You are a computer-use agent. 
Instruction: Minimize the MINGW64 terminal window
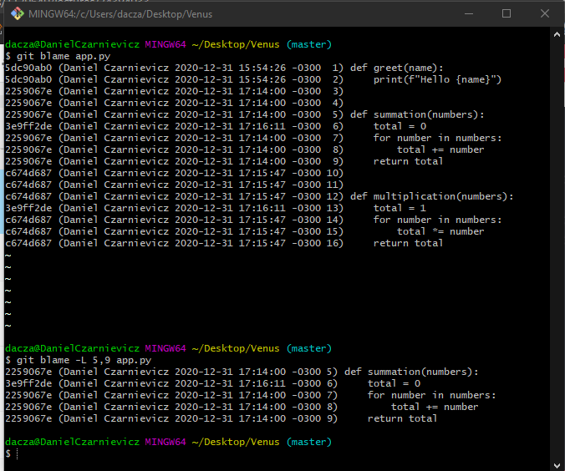point(469,14)
